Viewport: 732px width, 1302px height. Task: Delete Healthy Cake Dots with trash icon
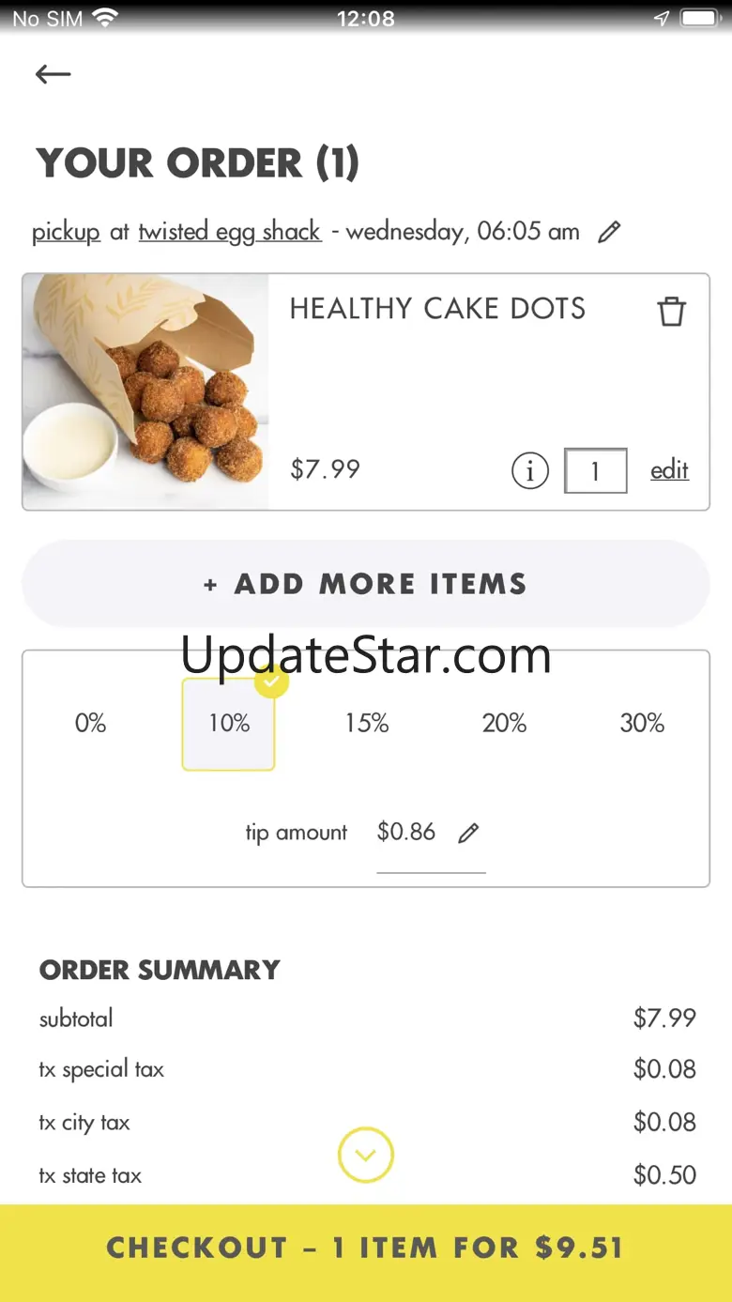[x=671, y=311]
